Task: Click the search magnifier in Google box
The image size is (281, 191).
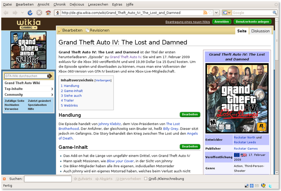Action: [274, 13]
